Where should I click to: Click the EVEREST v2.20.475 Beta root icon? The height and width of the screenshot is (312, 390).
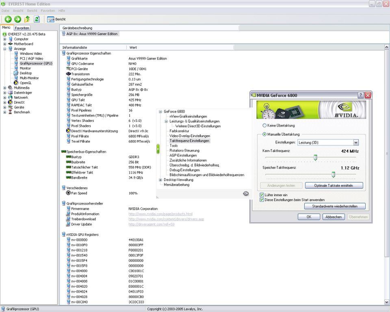(5, 34)
